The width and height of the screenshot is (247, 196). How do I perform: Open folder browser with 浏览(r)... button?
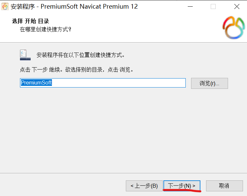(x=209, y=83)
